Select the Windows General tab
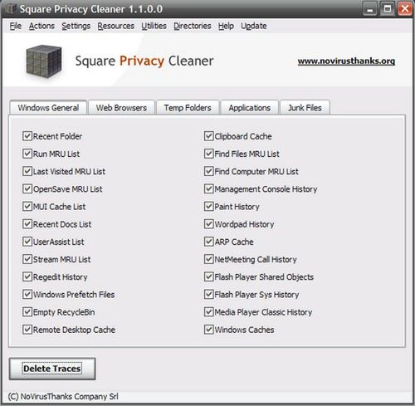The width and height of the screenshot is (415, 406). tap(48, 107)
